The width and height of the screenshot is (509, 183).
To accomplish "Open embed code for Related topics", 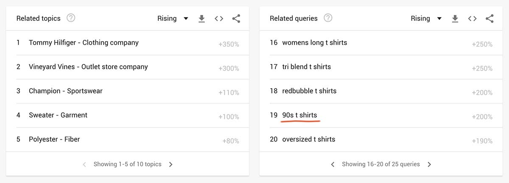I will [x=219, y=19].
